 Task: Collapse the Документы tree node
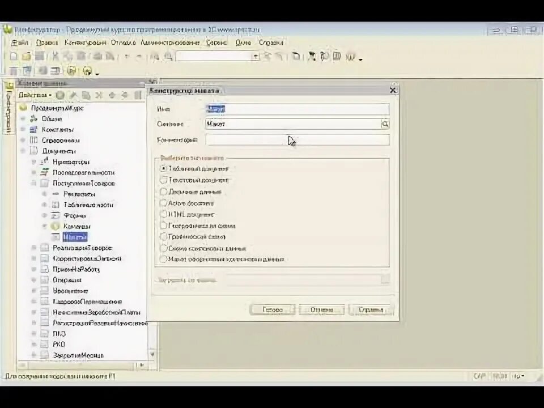23,151
